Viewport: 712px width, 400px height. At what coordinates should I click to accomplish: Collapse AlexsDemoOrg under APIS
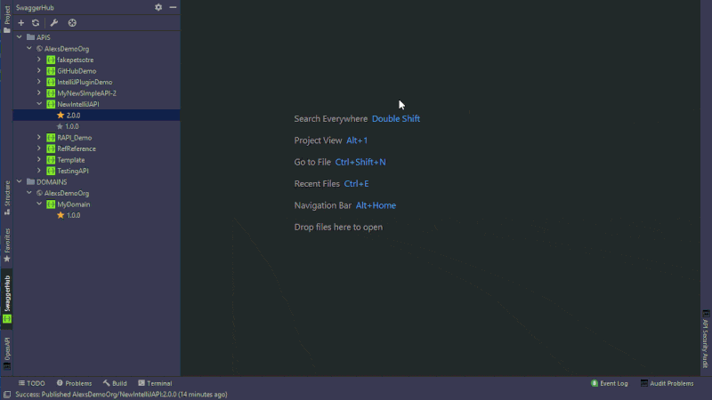(29, 48)
